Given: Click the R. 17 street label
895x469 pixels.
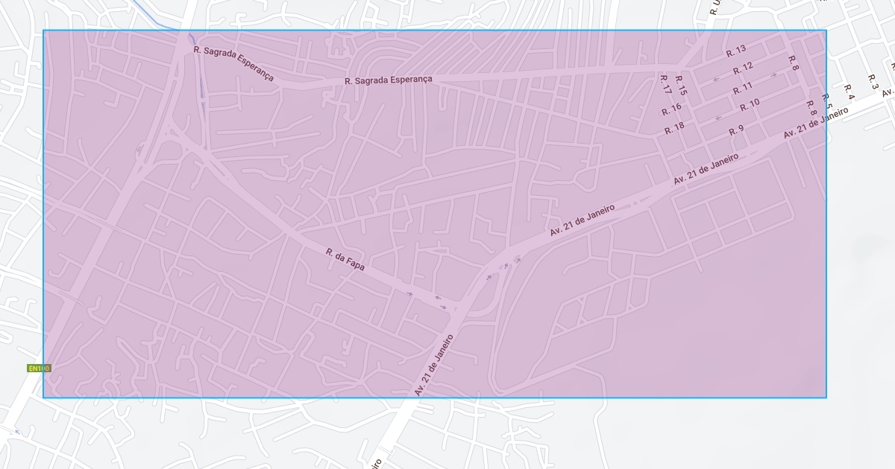Looking at the screenshot, I should [666, 84].
